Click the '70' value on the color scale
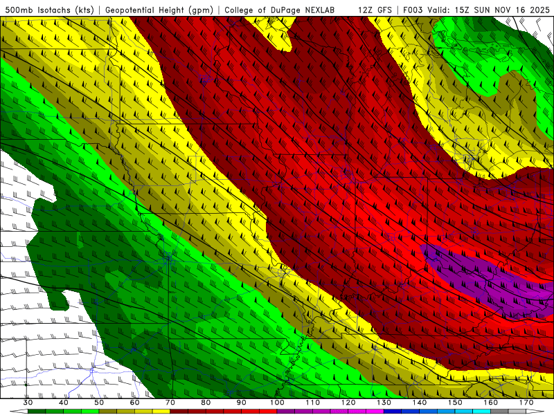The width and height of the screenshot is (554, 415). 170,403
